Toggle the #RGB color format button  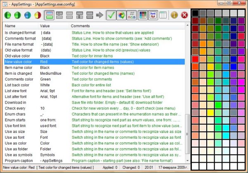(x=131, y=15)
